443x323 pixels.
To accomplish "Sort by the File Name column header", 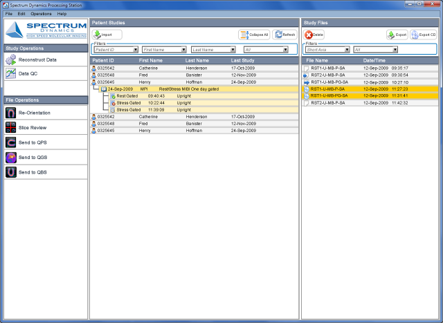I will point(317,60).
